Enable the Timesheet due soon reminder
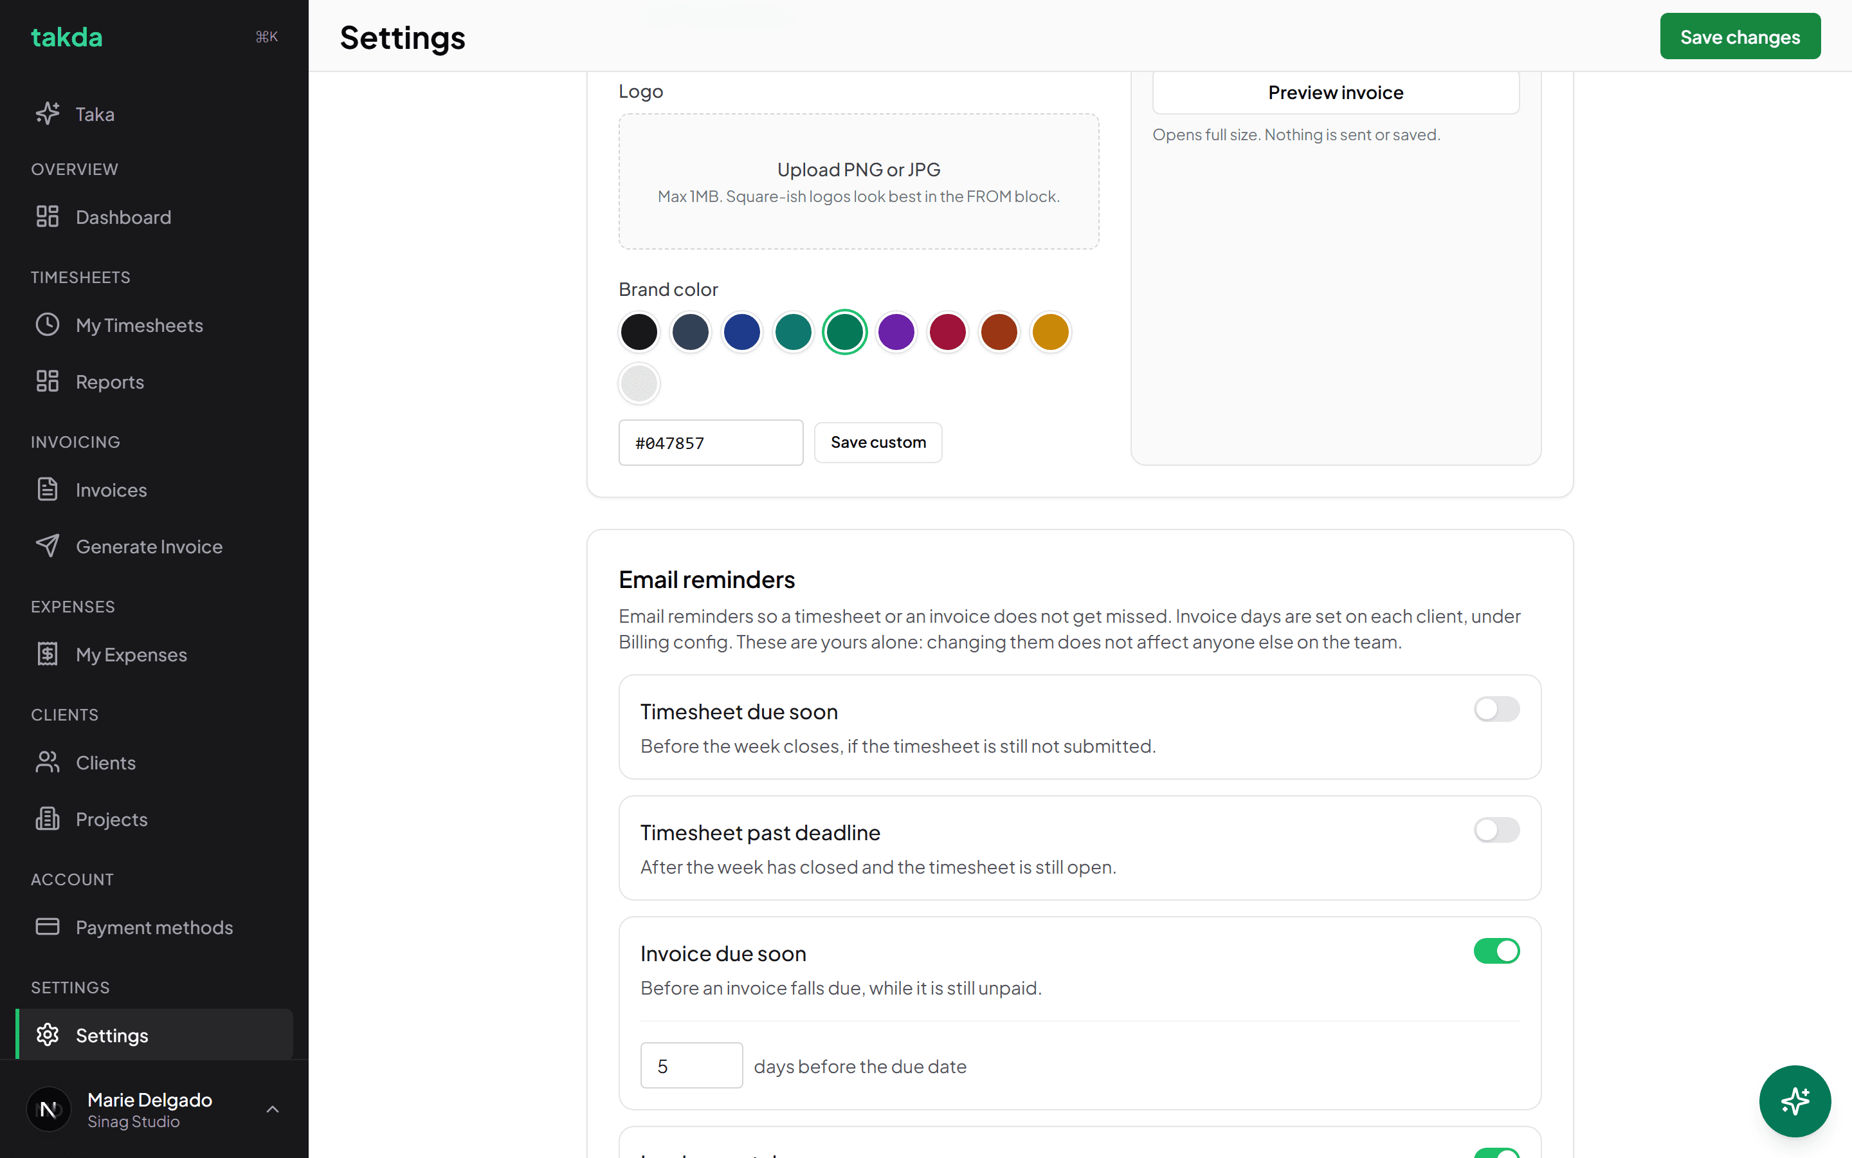Viewport: 1852px width, 1158px height. (1496, 709)
